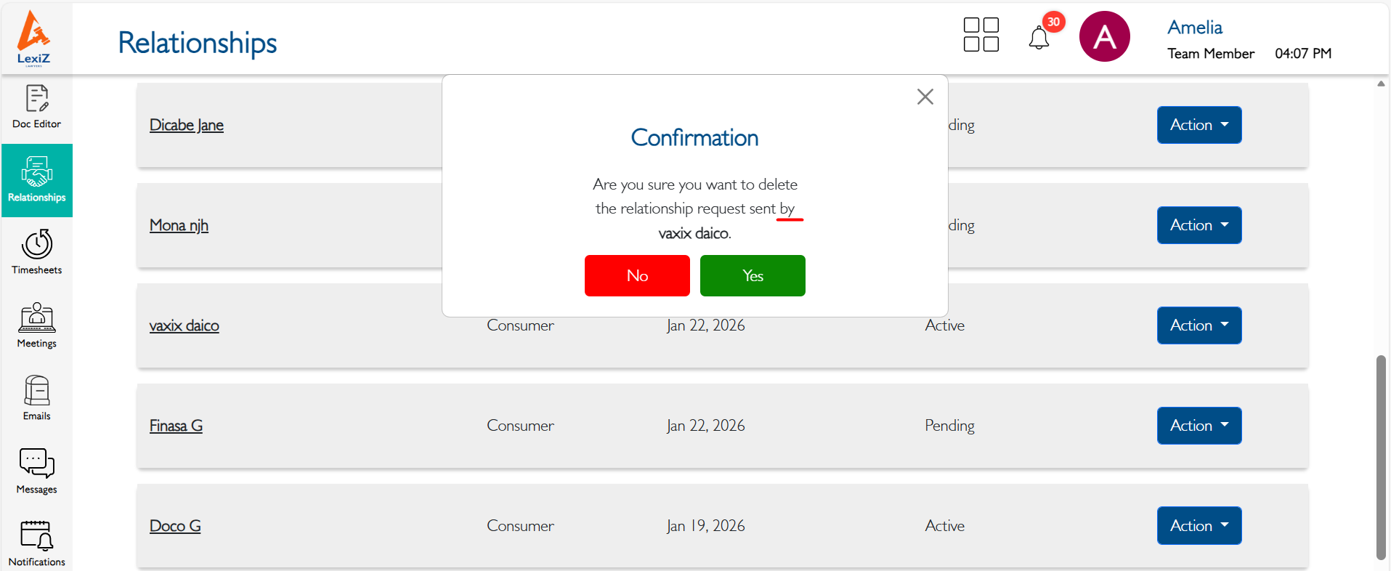Select the Relationships handshake icon
This screenshot has height=571, width=1391.
pyautogui.click(x=36, y=179)
